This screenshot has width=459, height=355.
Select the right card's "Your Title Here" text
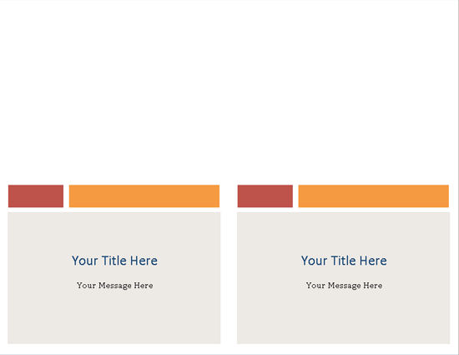pos(344,261)
